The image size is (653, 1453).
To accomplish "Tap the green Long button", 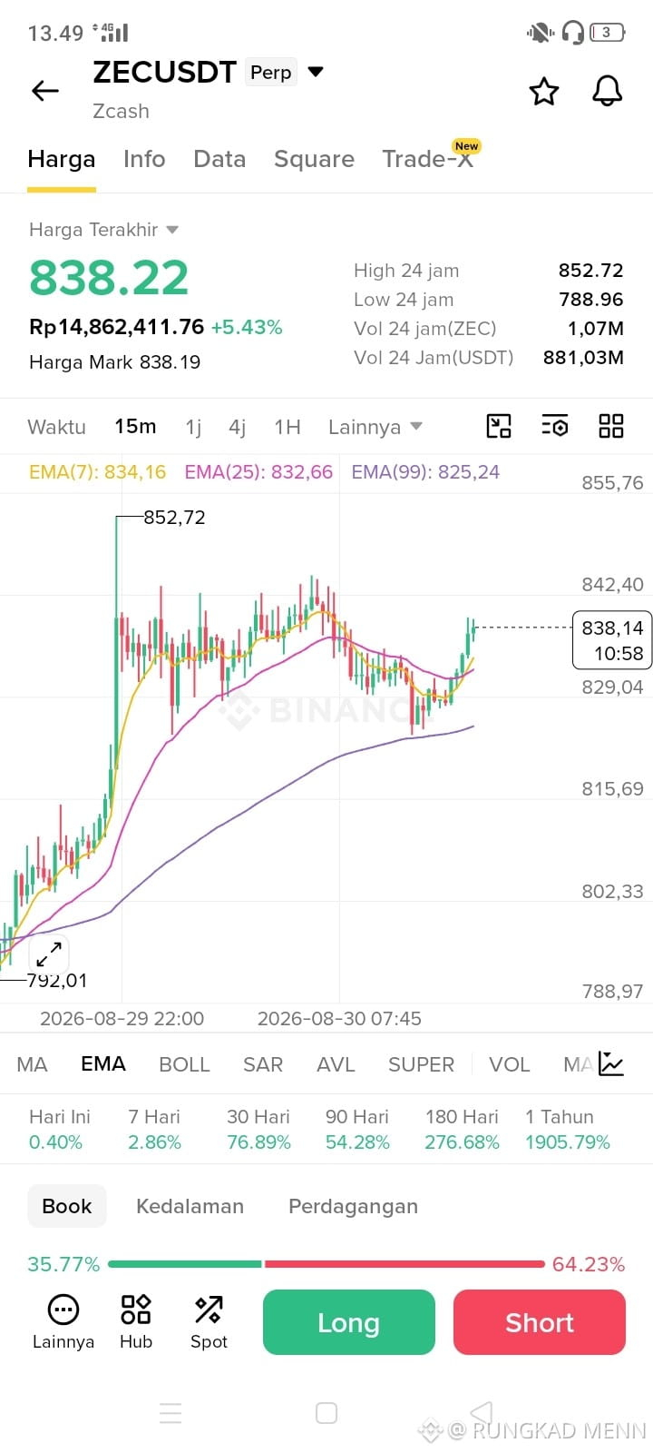I will [349, 1322].
